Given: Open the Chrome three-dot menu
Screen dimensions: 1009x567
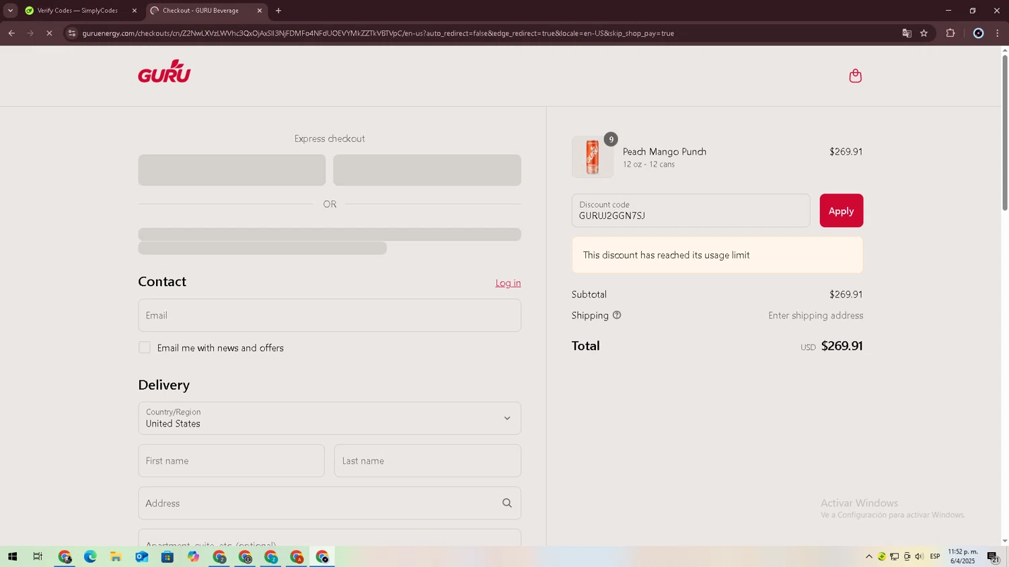Looking at the screenshot, I should tap(998, 33).
